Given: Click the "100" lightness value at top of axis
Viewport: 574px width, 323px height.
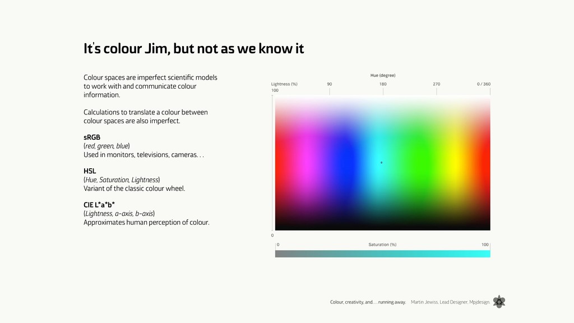Looking at the screenshot, I should point(275,90).
